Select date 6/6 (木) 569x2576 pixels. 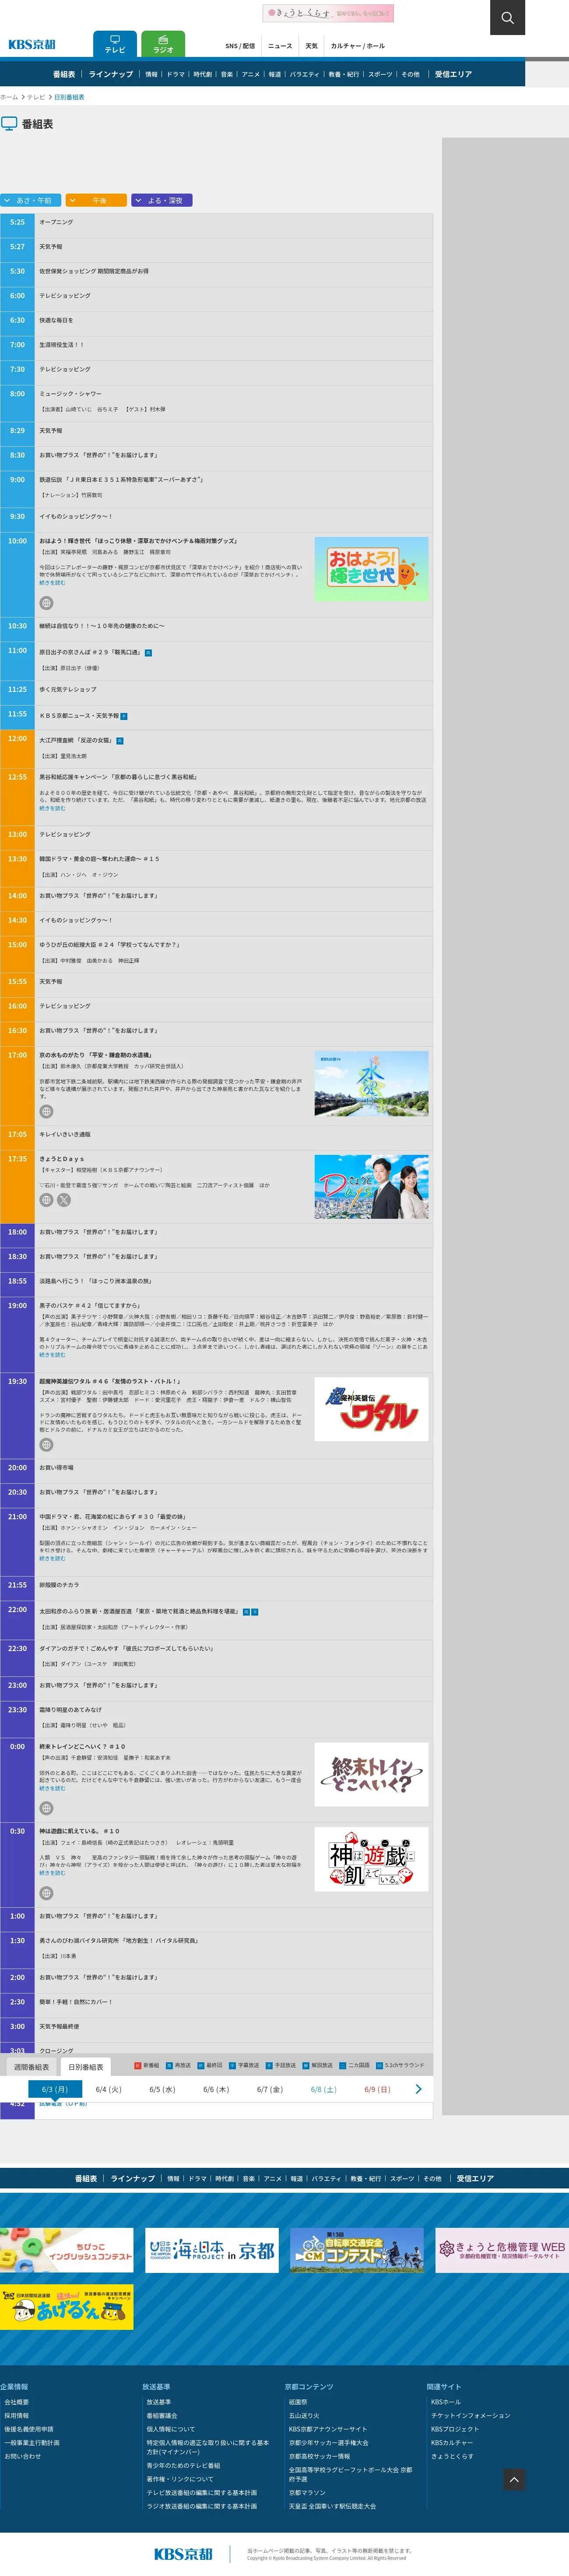tap(216, 2089)
